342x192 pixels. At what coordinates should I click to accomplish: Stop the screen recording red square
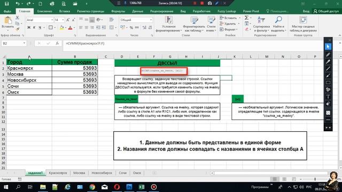pos(202,3)
